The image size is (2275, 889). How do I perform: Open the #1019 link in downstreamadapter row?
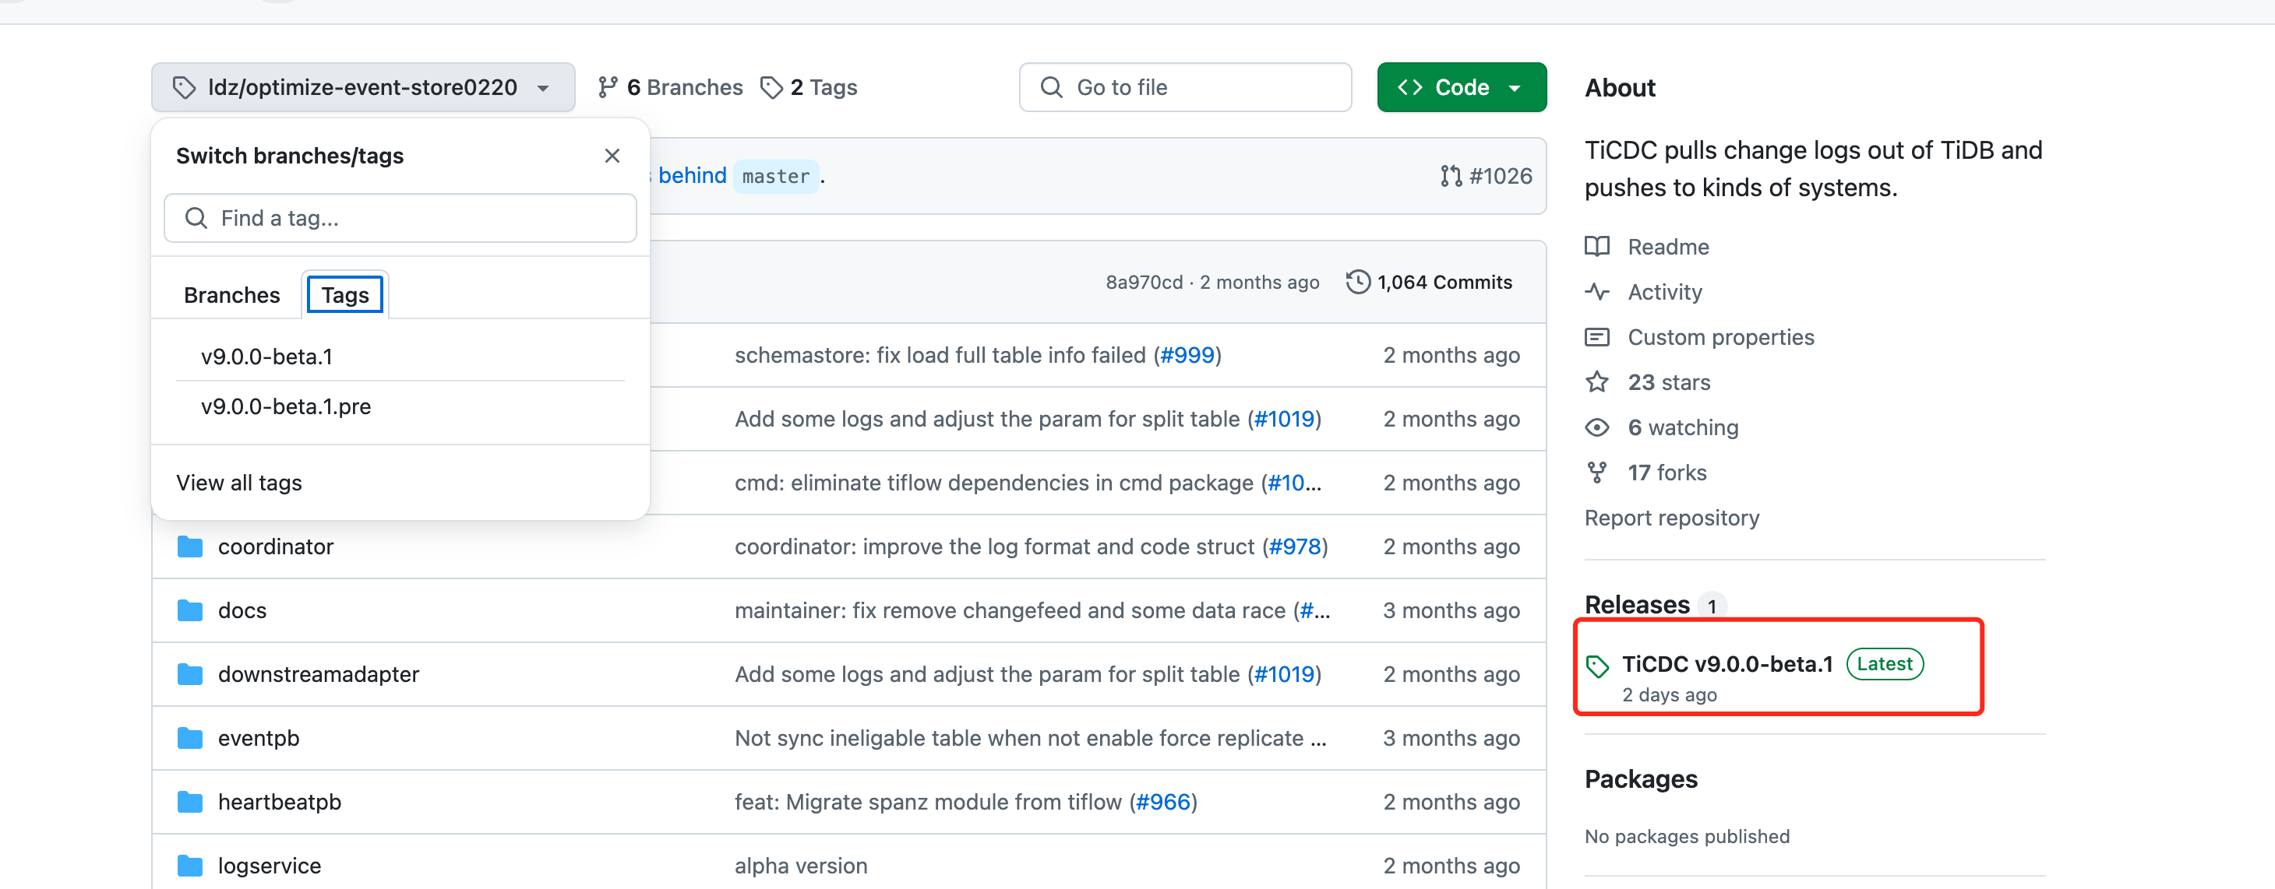[x=1284, y=674]
